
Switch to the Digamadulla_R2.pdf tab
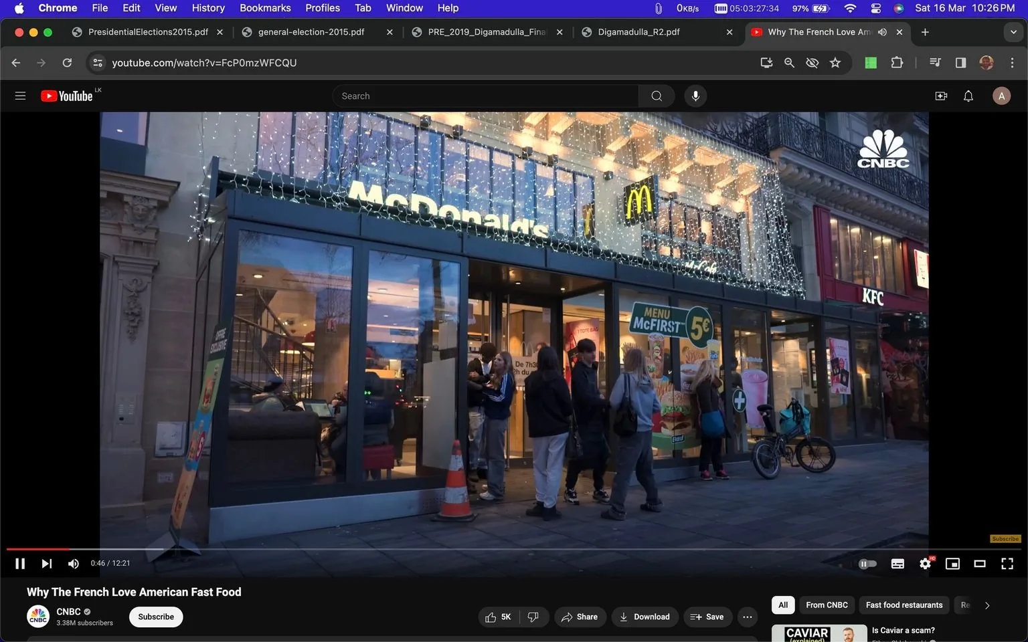[638, 31]
